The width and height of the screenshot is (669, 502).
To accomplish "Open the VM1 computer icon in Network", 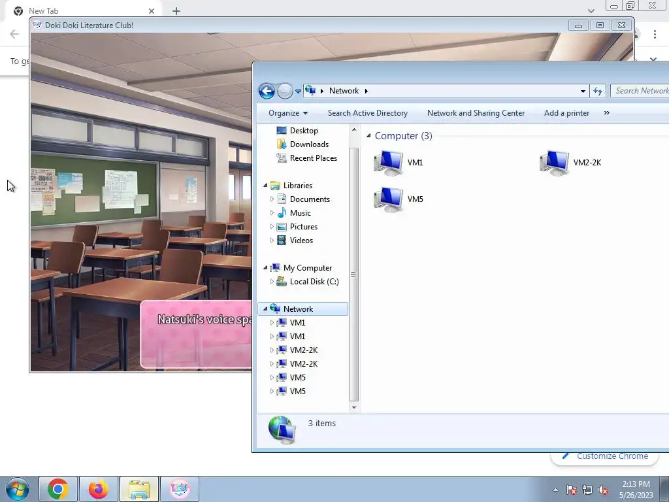I will 398,163.
